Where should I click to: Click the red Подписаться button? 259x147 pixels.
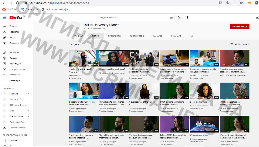tap(239, 26)
